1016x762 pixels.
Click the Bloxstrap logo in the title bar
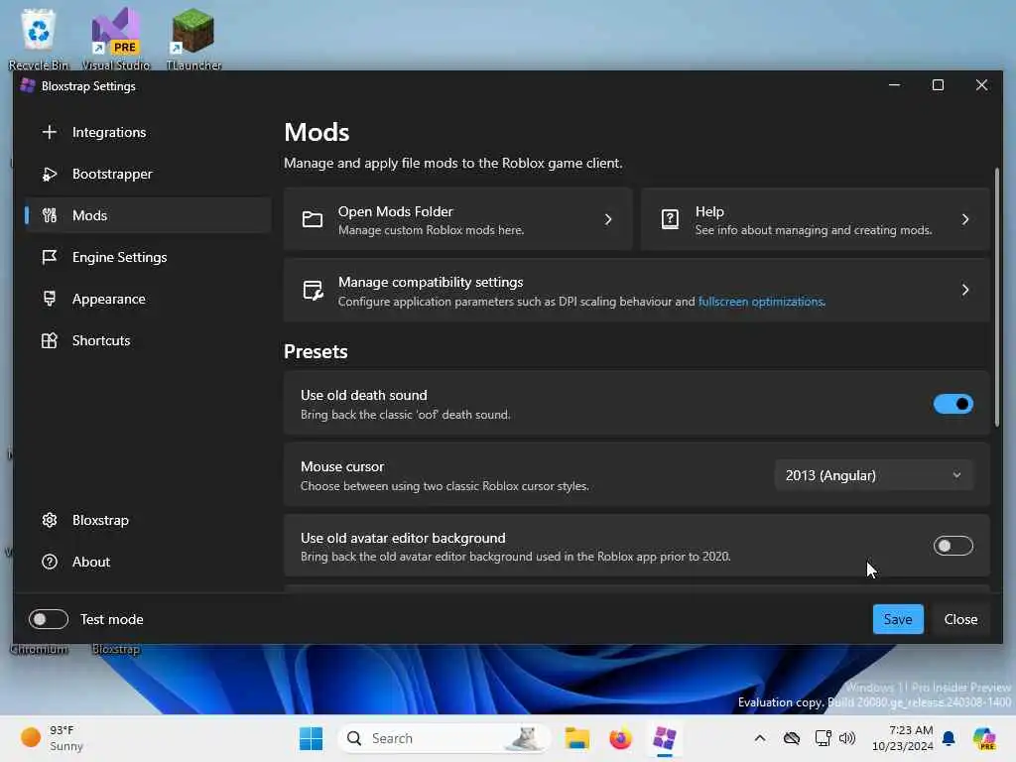coord(27,85)
